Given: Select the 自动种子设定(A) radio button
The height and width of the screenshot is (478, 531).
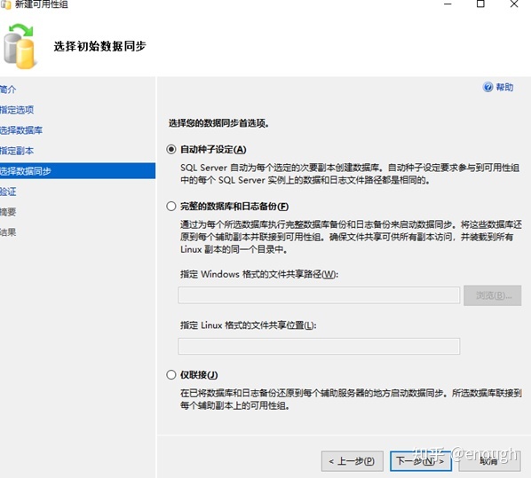Looking at the screenshot, I should [171, 149].
